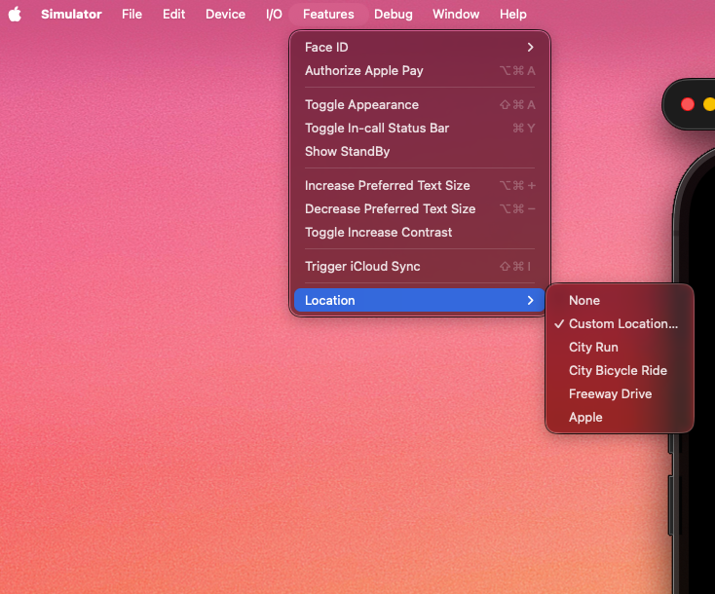Click the red close button on simulator window

[687, 104]
